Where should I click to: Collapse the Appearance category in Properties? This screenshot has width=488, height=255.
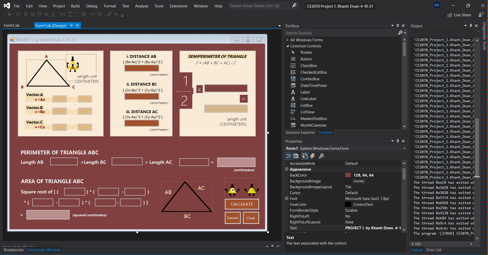click(x=287, y=169)
